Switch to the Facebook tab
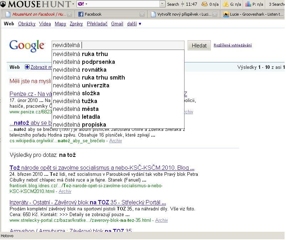This screenshot has height=240, width=286. pyautogui.click(x=111, y=14)
